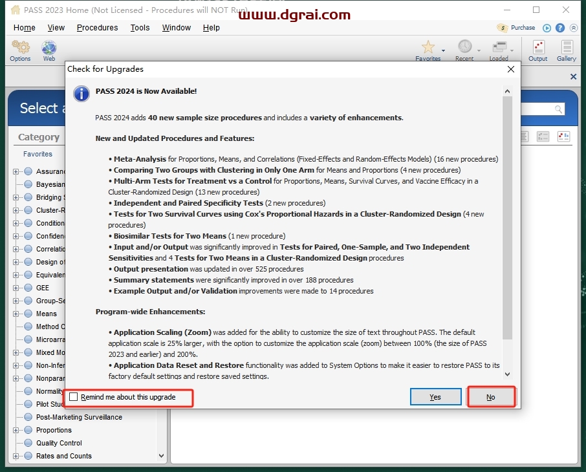Open the Loaded procedures icon
This screenshot has height=472, width=586.
coord(499,47)
